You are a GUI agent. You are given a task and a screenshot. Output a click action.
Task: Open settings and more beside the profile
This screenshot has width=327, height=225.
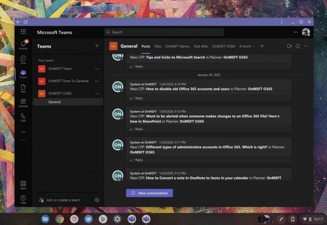point(295,32)
